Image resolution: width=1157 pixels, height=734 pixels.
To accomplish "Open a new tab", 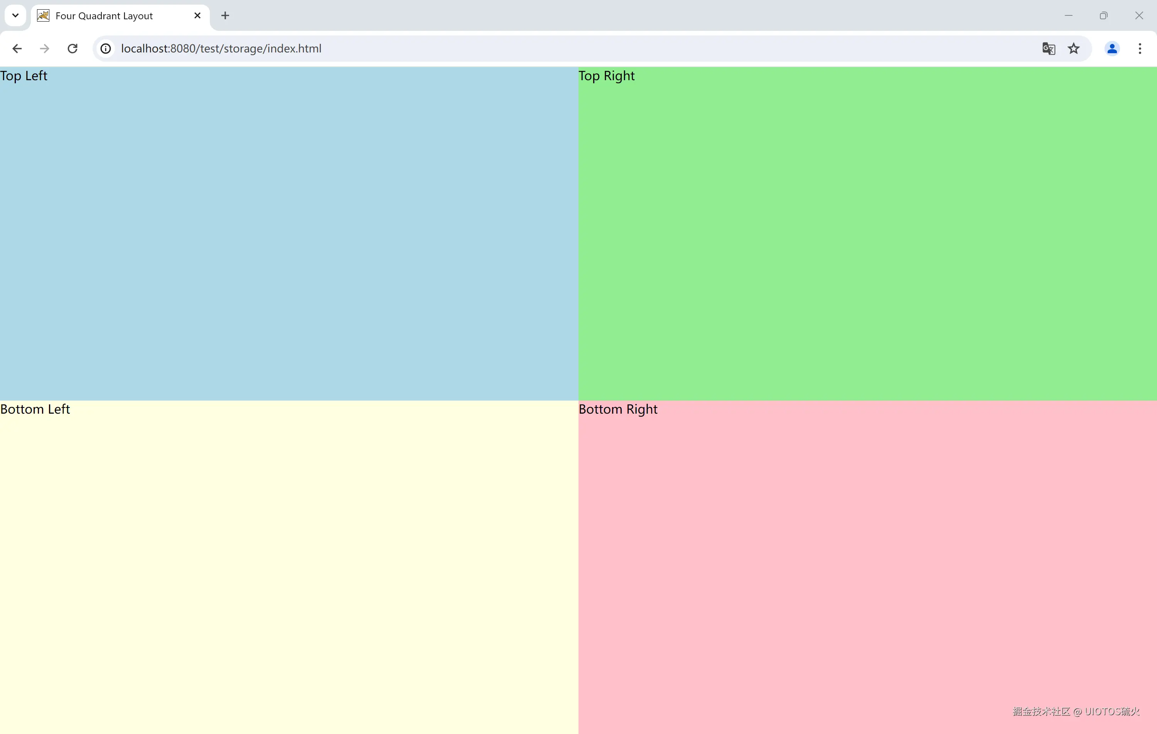I will pos(225,15).
